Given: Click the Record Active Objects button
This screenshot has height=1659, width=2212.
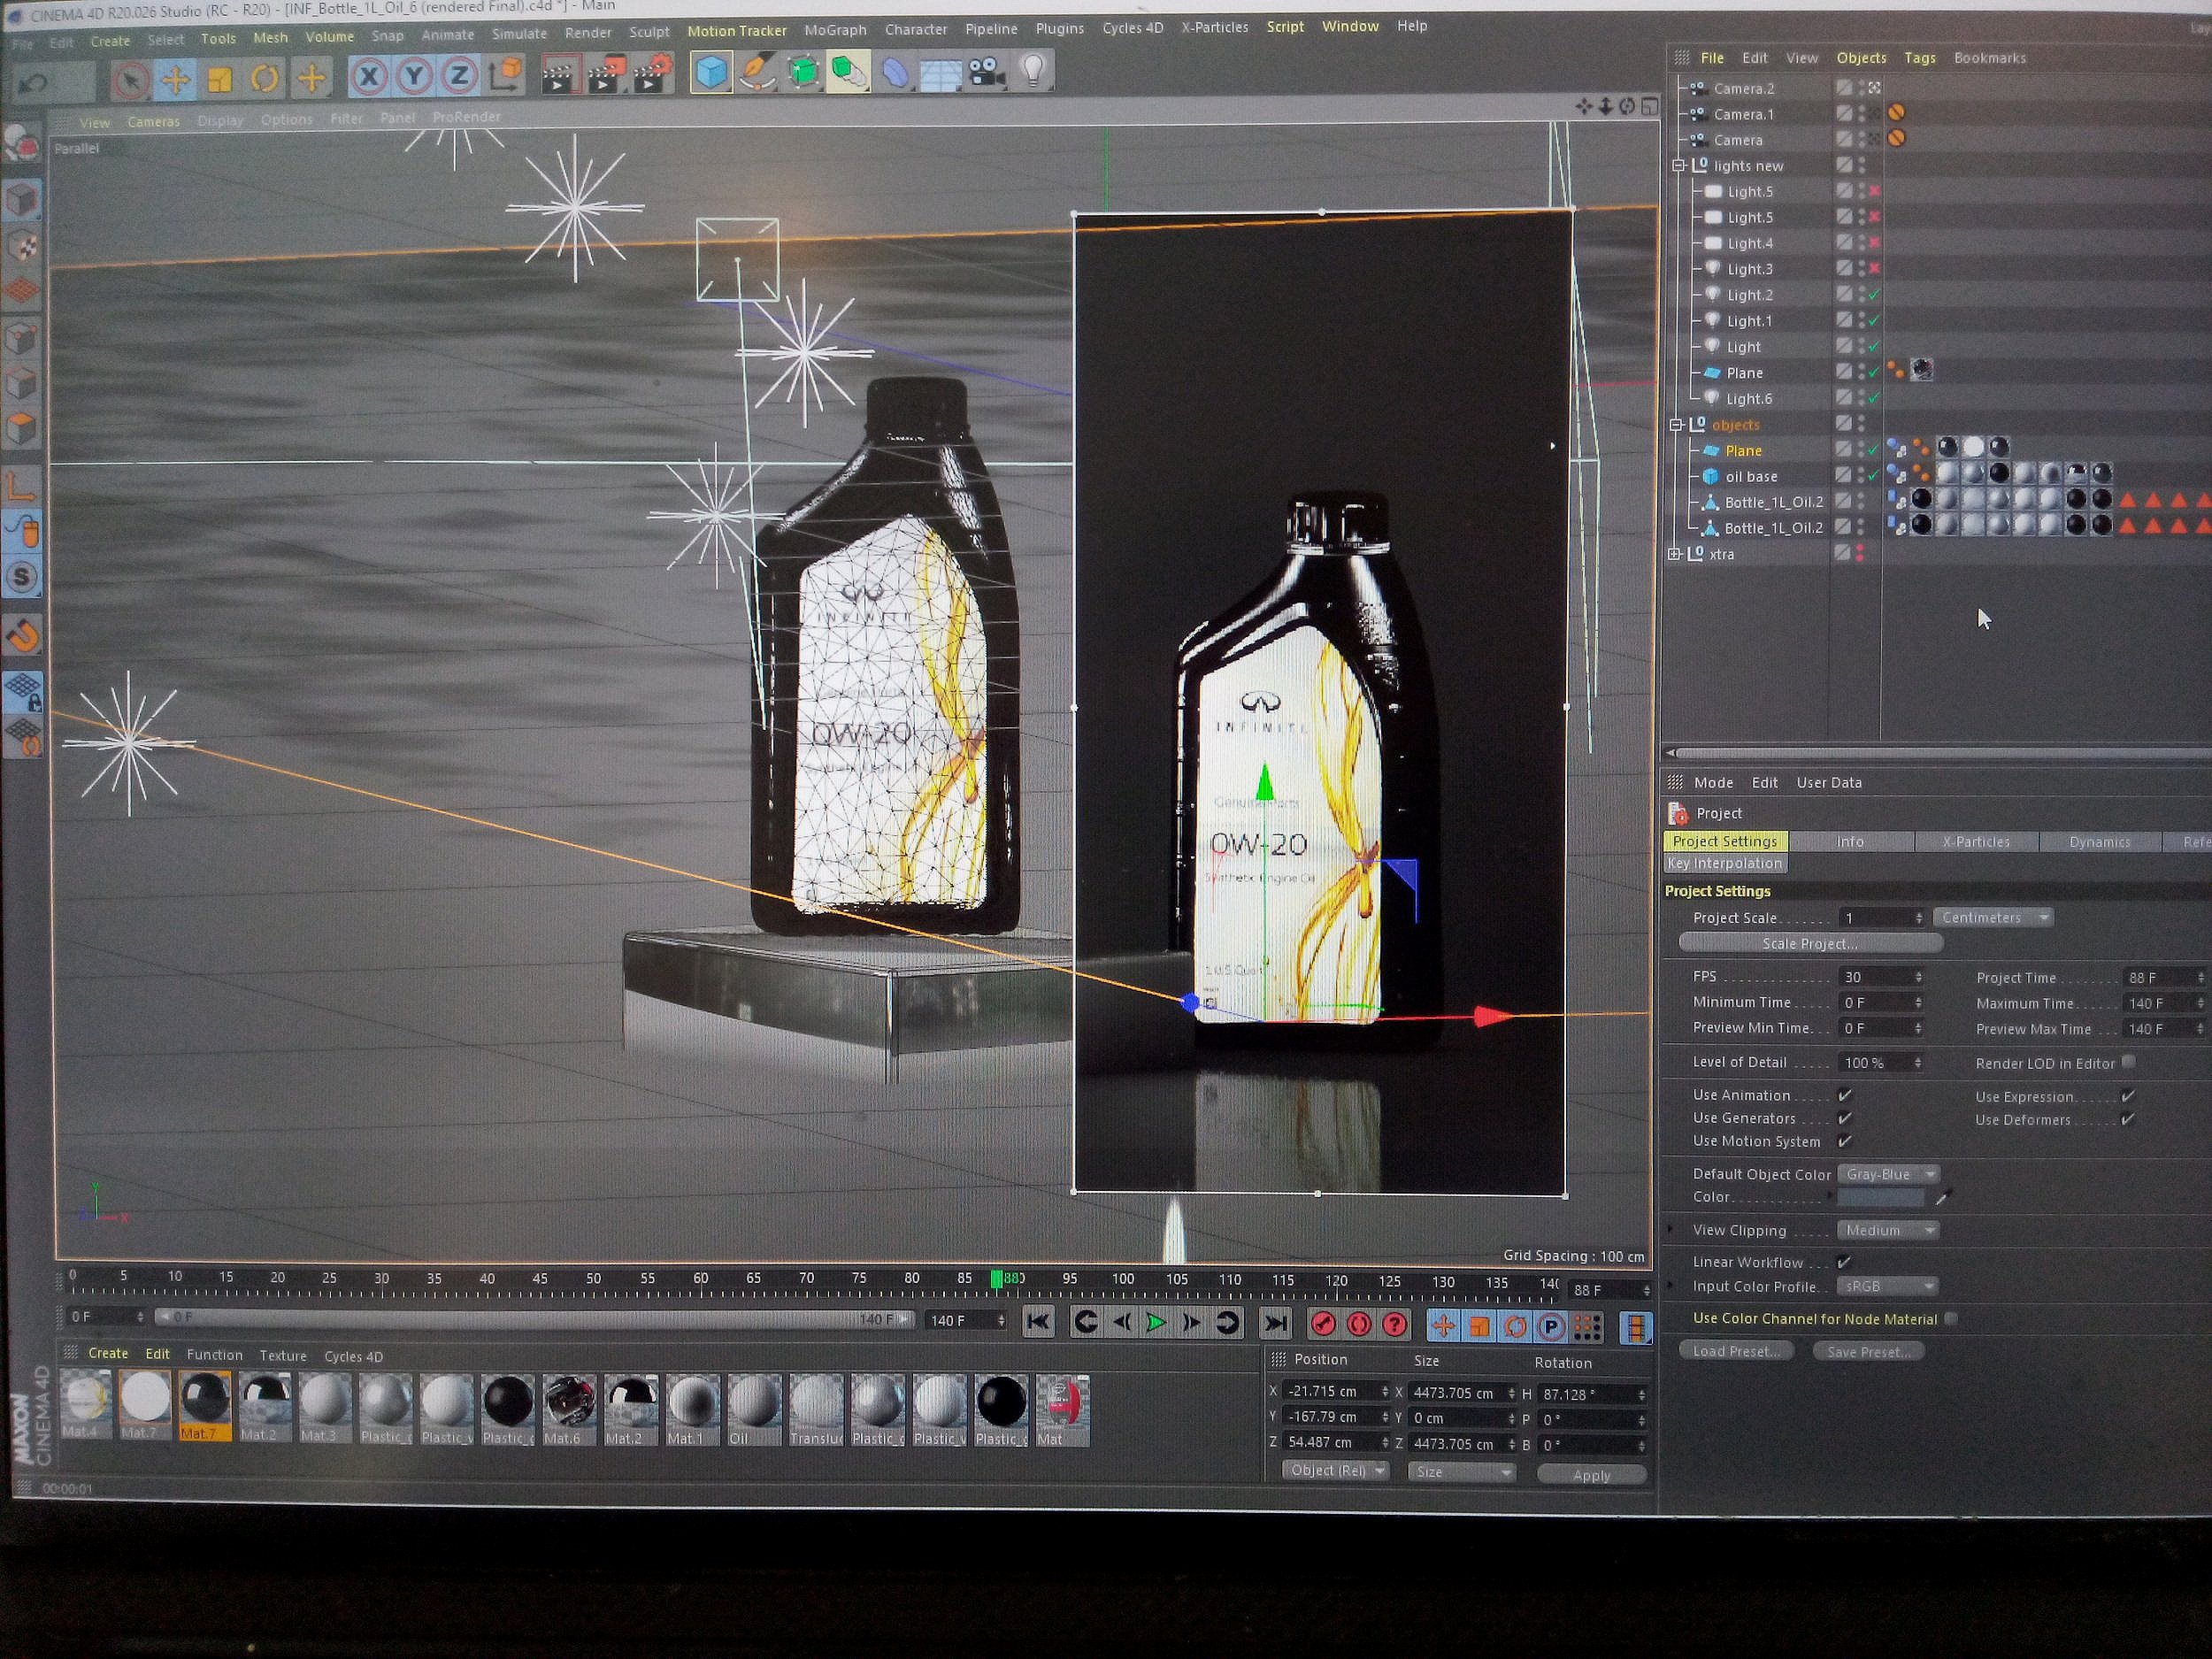Looking at the screenshot, I should [x=1324, y=1325].
